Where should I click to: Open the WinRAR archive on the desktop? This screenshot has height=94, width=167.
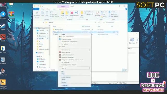pyautogui.click(x=11, y=15)
